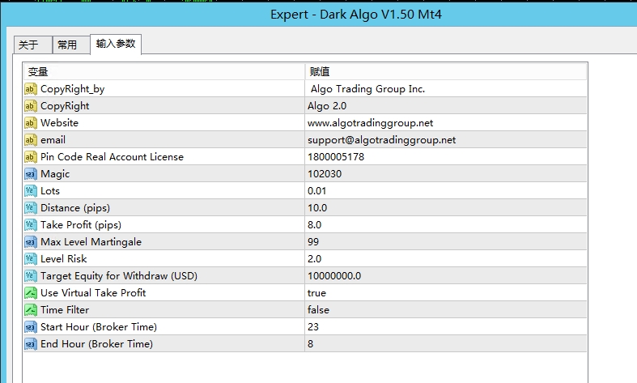The image size is (637, 383).
Task: Click the string icon beside email
Action: pos(31,140)
